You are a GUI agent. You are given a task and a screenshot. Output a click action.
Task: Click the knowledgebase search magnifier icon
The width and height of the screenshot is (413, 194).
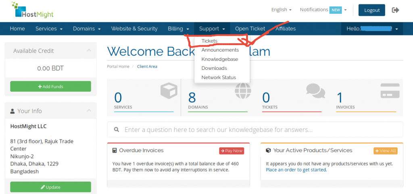117,129
